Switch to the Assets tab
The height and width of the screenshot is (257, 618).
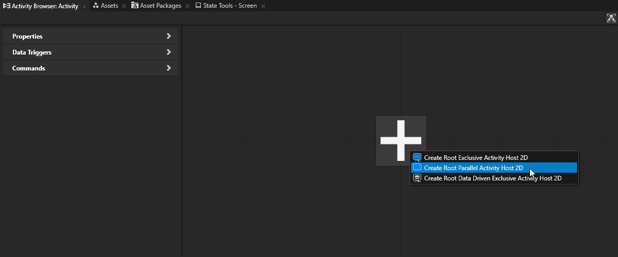(109, 6)
